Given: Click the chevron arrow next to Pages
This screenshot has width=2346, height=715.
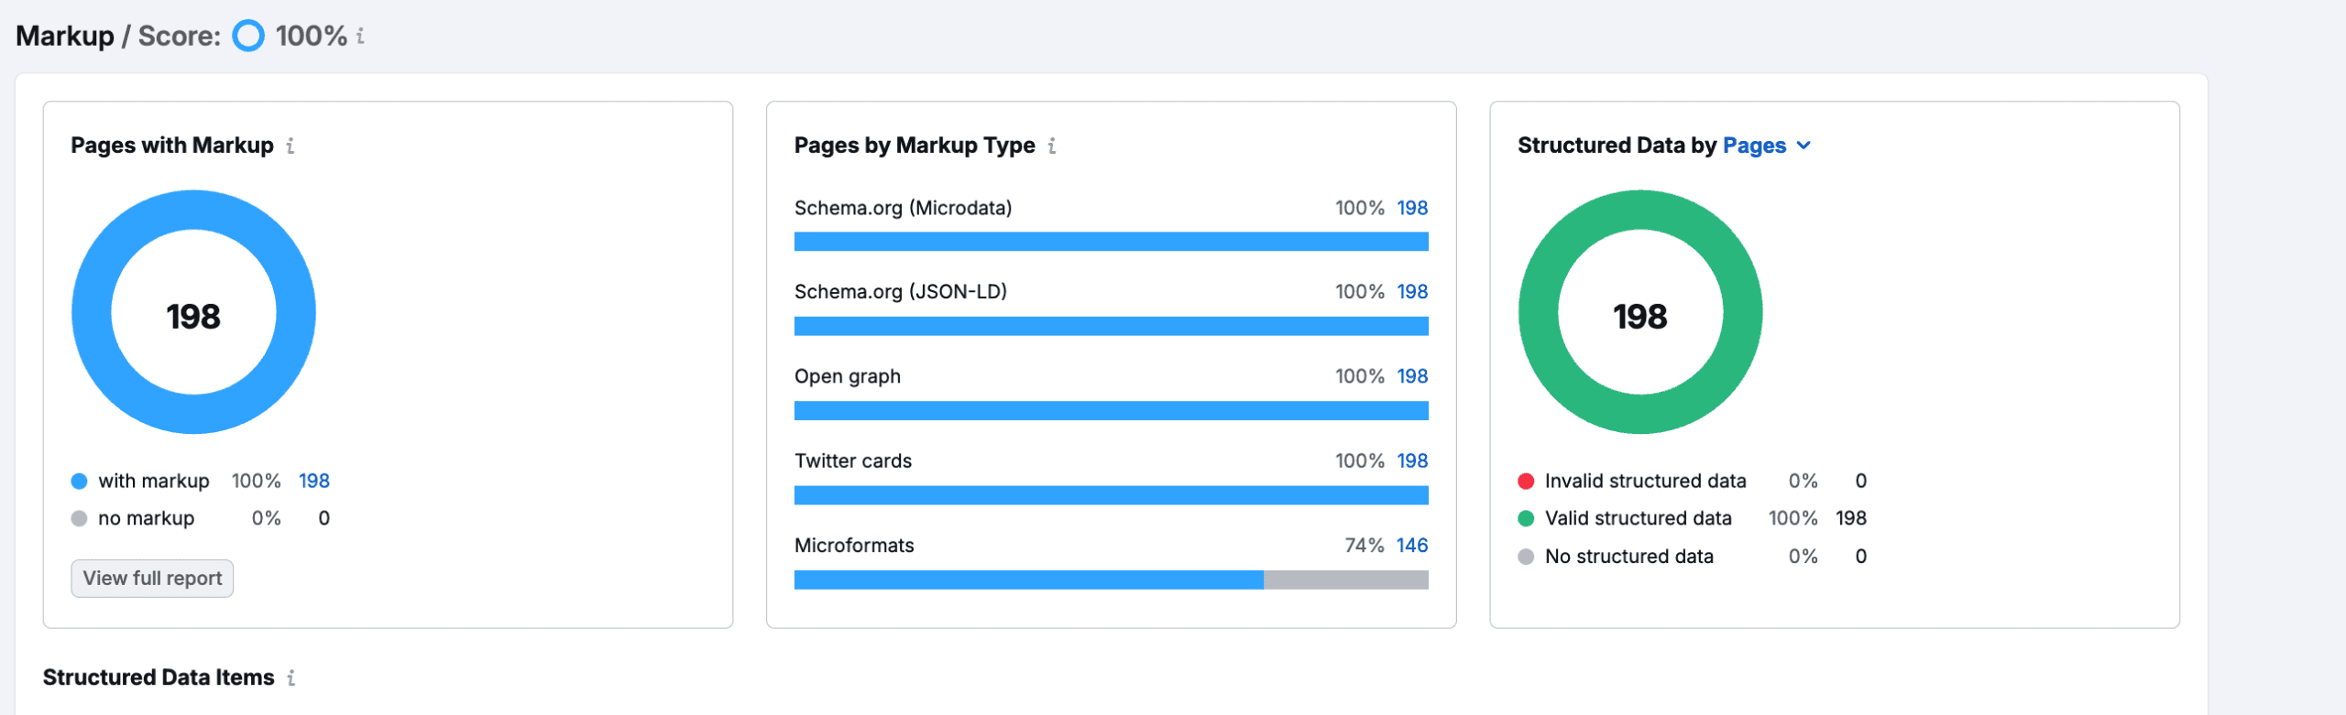Looking at the screenshot, I should point(1803,146).
